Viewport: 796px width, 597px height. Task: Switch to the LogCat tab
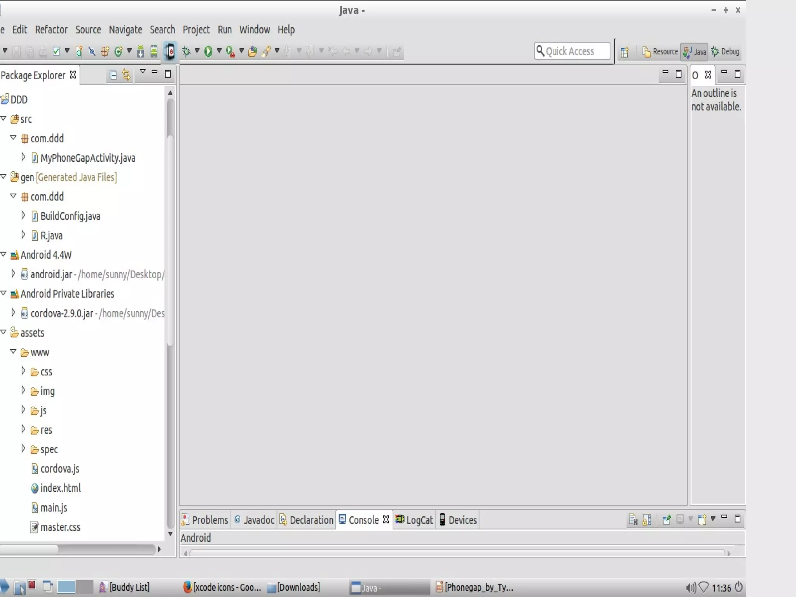click(414, 520)
